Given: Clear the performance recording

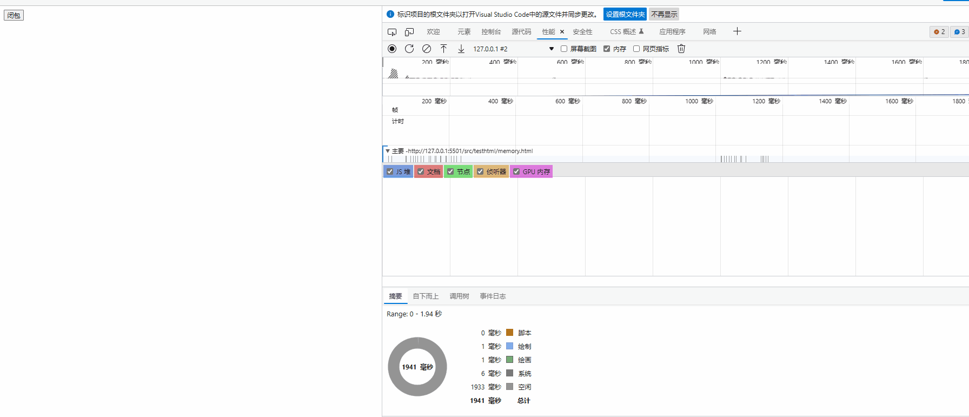Looking at the screenshot, I should tap(427, 49).
